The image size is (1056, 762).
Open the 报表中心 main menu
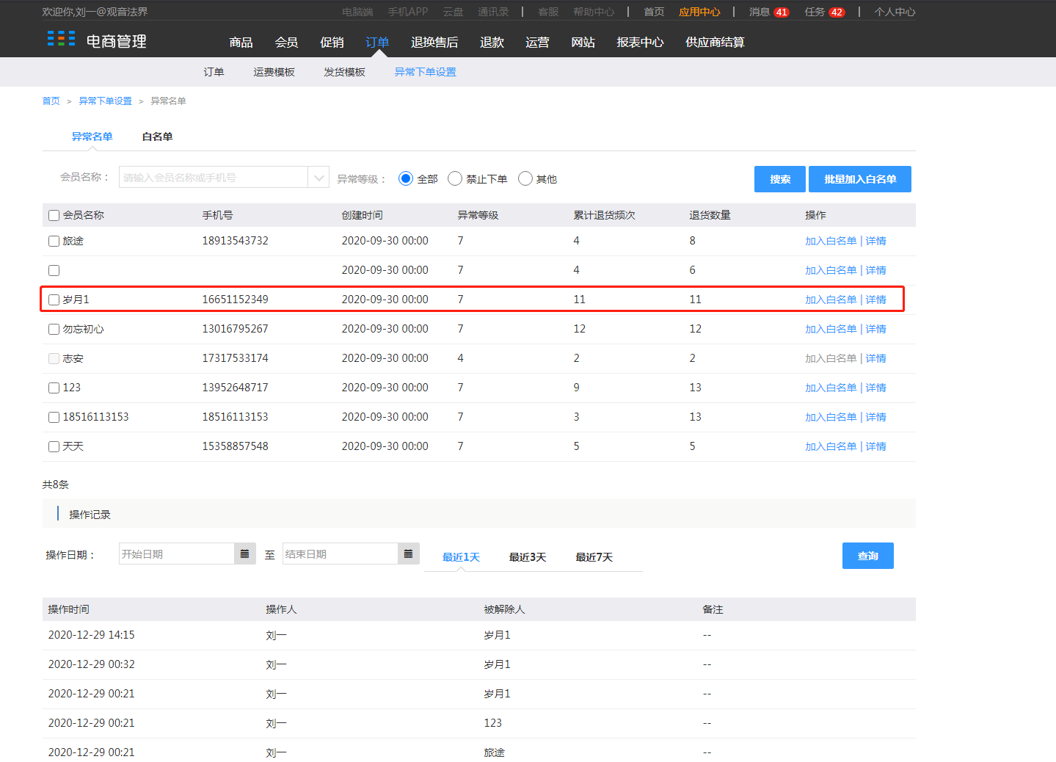click(640, 43)
